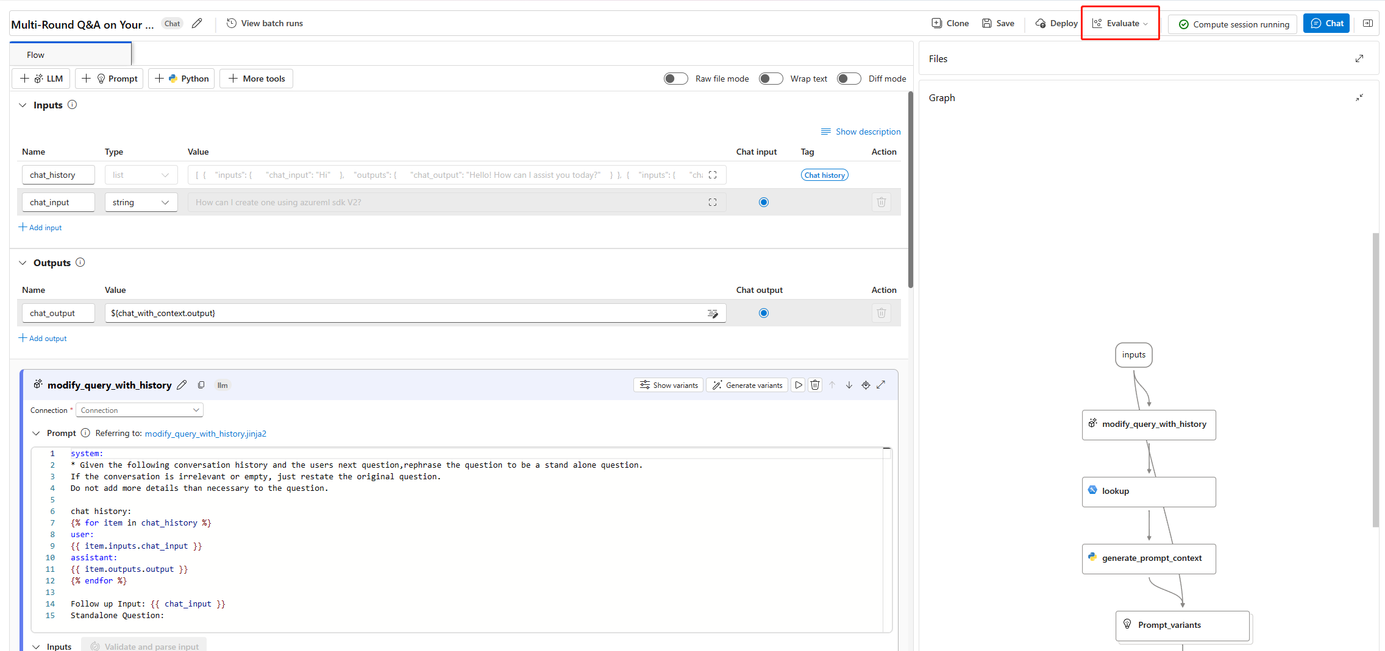Click the chat_history name field
The height and width of the screenshot is (651, 1385).
coord(59,175)
